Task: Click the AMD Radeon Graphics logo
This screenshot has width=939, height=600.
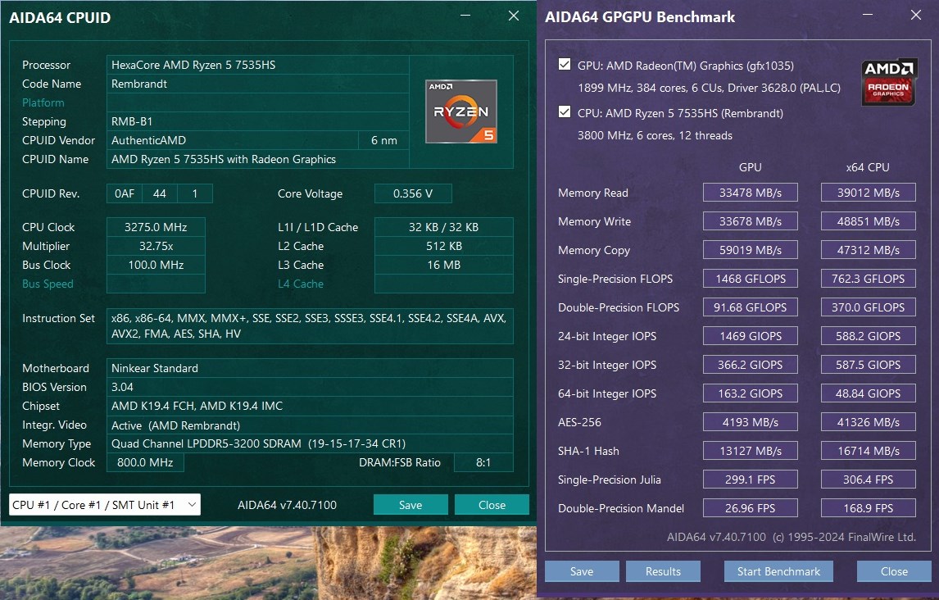Action: pyautogui.click(x=888, y=82)
